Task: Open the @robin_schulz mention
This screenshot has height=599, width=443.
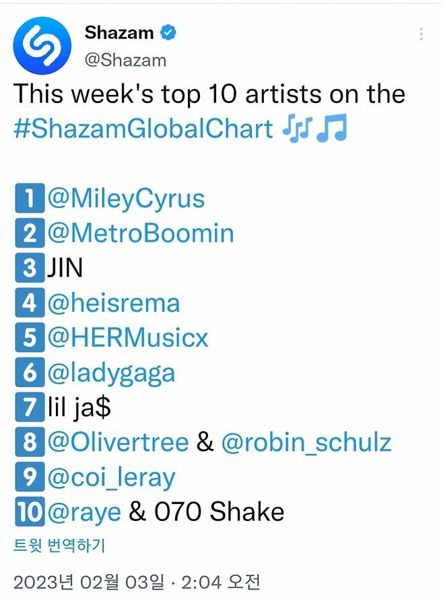Action: click(306, 442)
